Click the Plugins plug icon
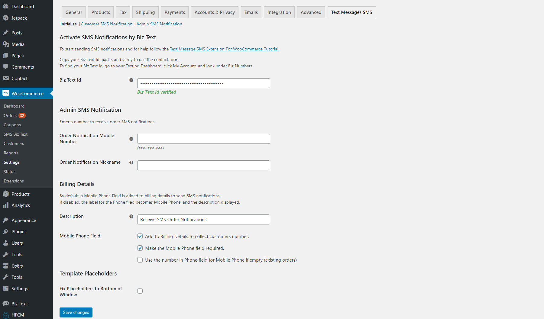The image size is (544, 319). (6, 231)
